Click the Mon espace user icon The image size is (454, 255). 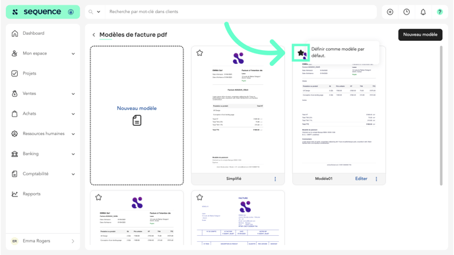pos(15,53)
